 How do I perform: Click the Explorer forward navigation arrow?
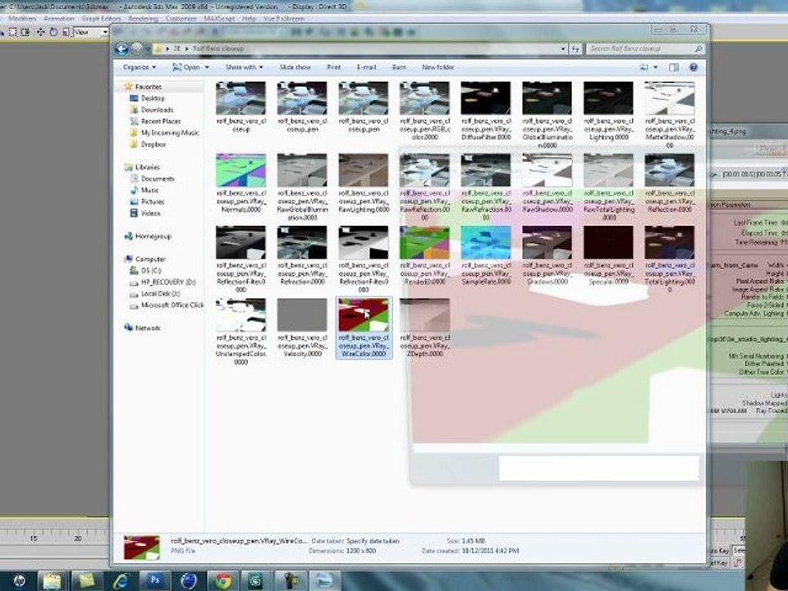[x=137, y=48]
